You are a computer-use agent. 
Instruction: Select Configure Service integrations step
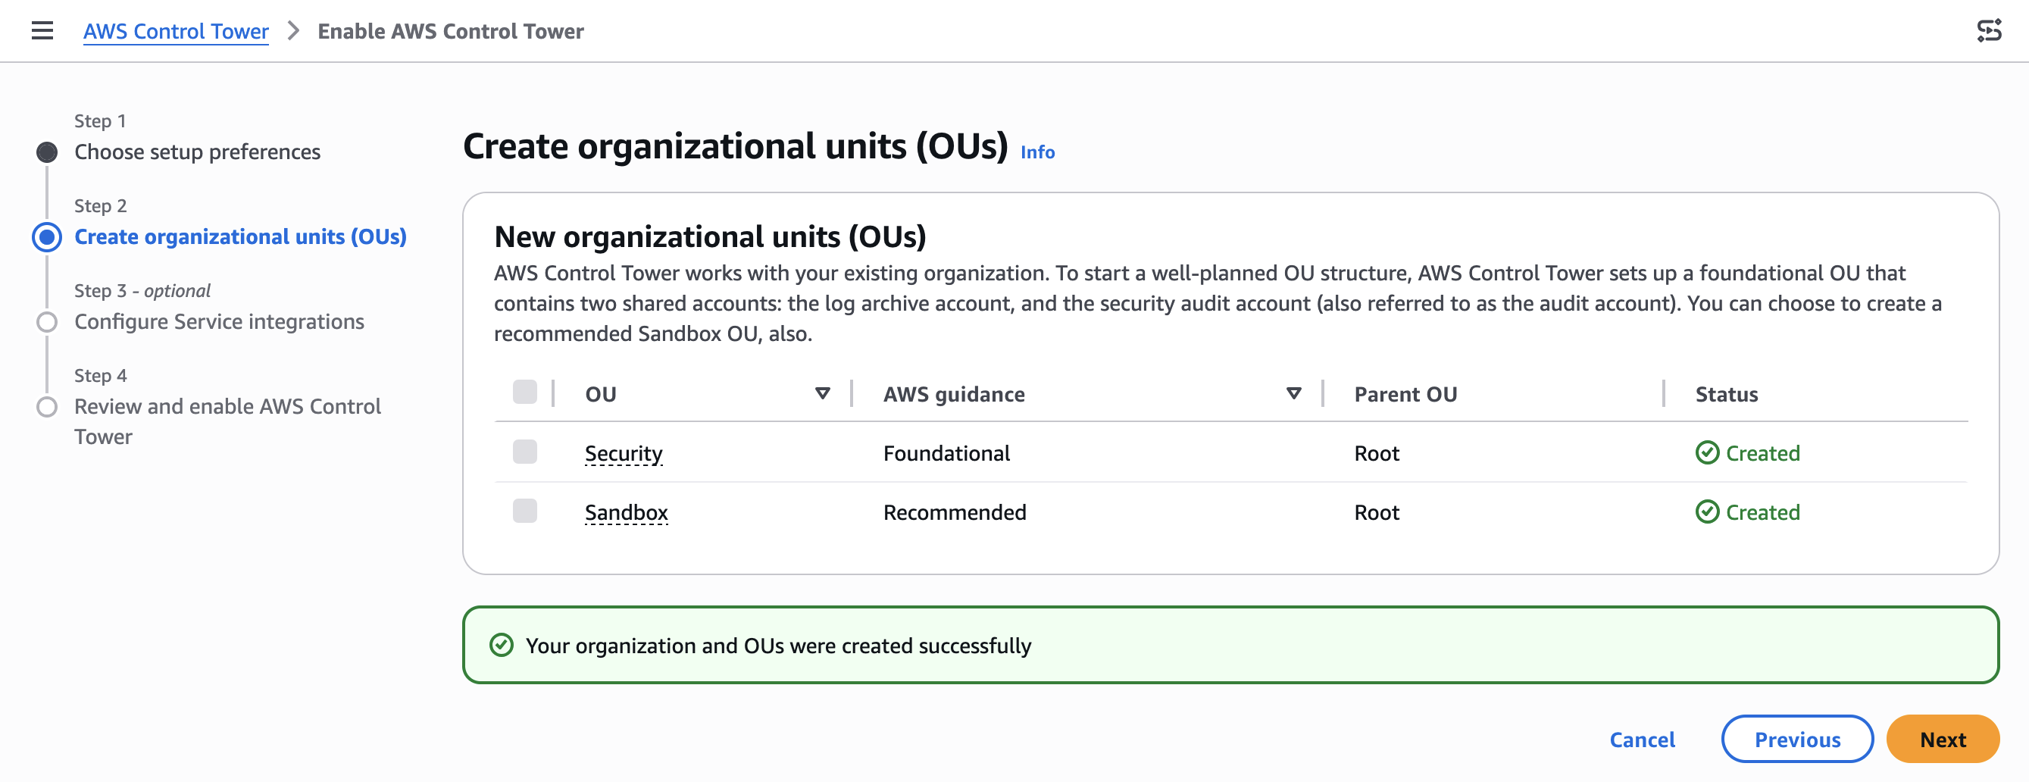pos(219,322)
